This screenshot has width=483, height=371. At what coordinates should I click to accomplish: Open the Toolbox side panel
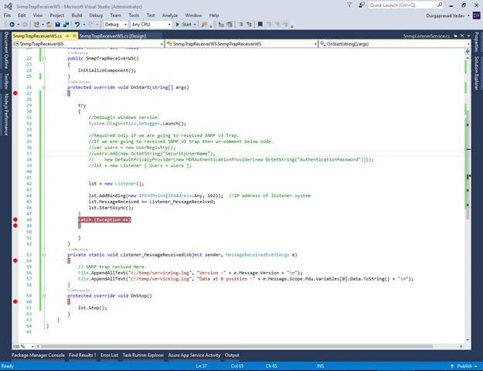(x=6, y=81)
